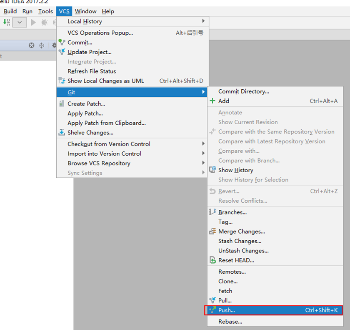350x330 pixels.
Task: Expand Import into Version Control submenu
Action: pyautogui.click(x=132, y=154)
